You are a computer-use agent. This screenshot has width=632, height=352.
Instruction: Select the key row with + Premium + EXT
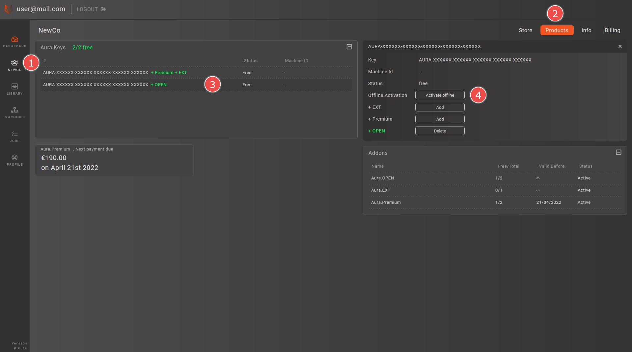click(196, 73)
